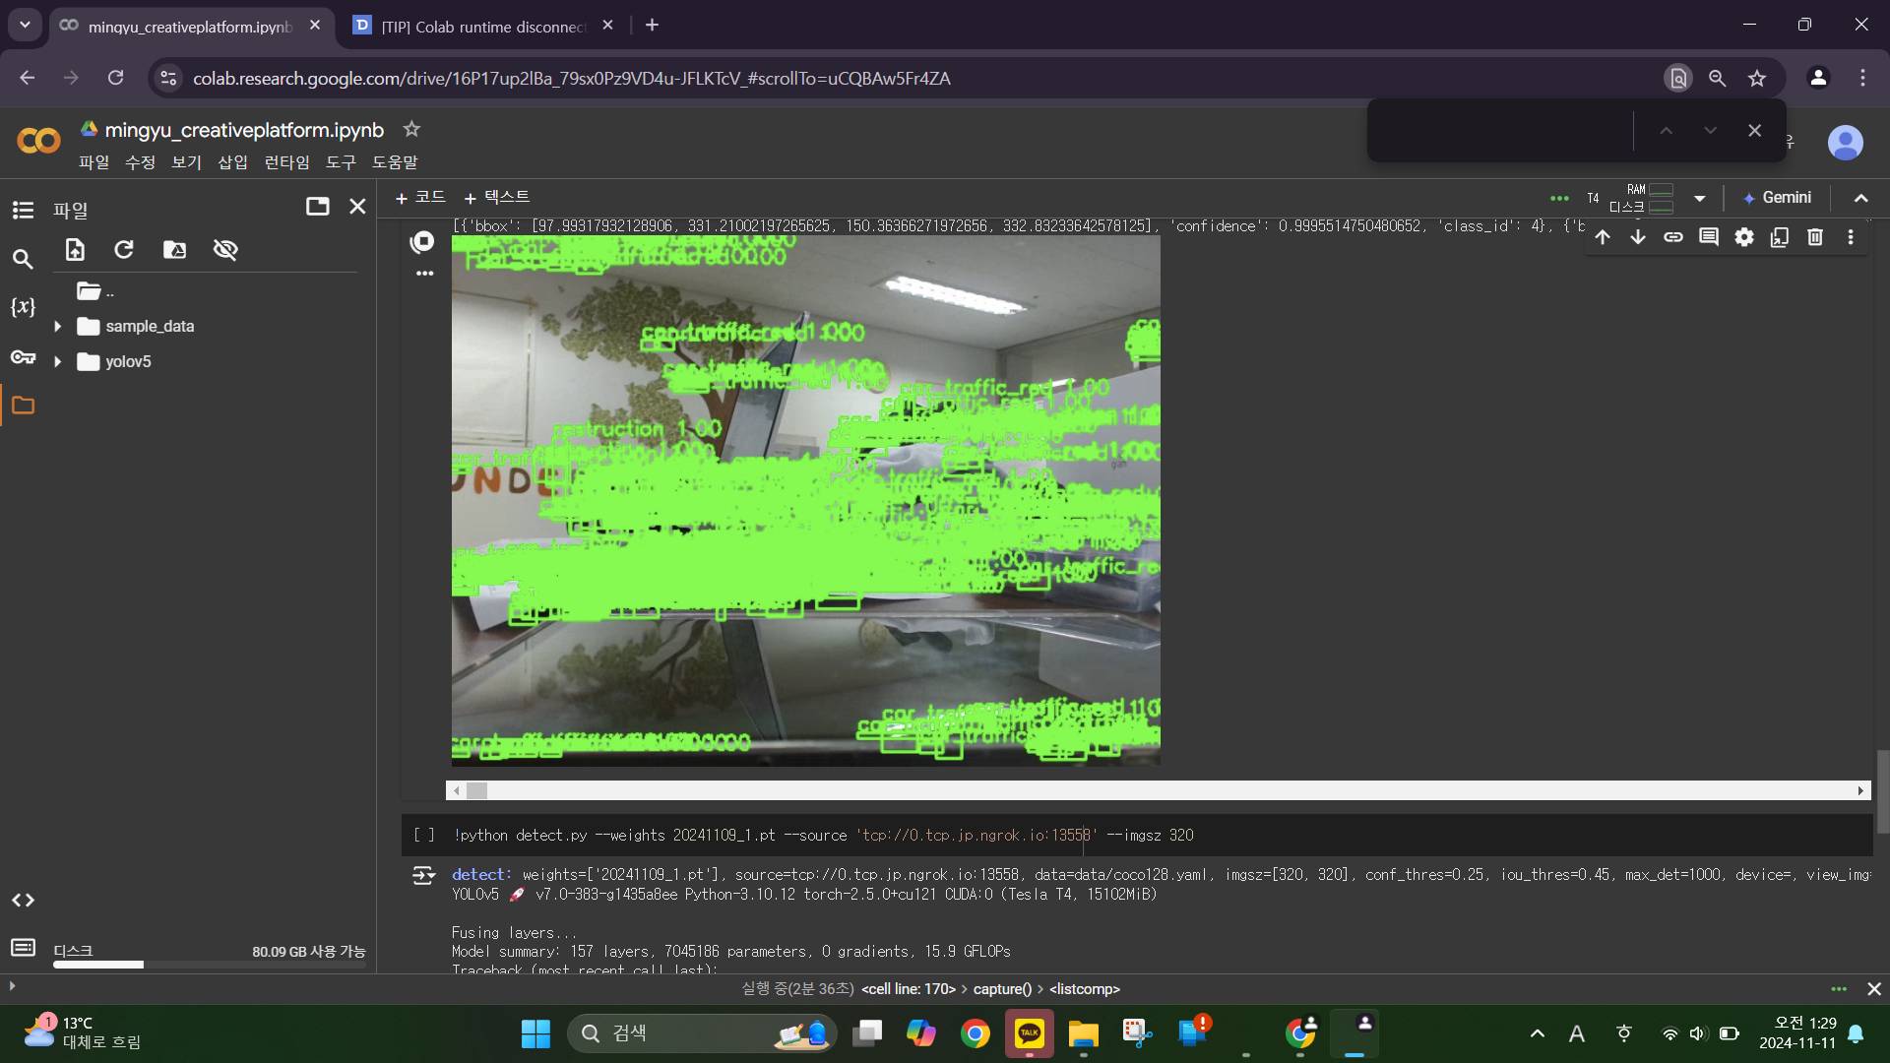Add a comment to the cell
Screen dimensions: 1890x1063
(x=1709, y=237)
